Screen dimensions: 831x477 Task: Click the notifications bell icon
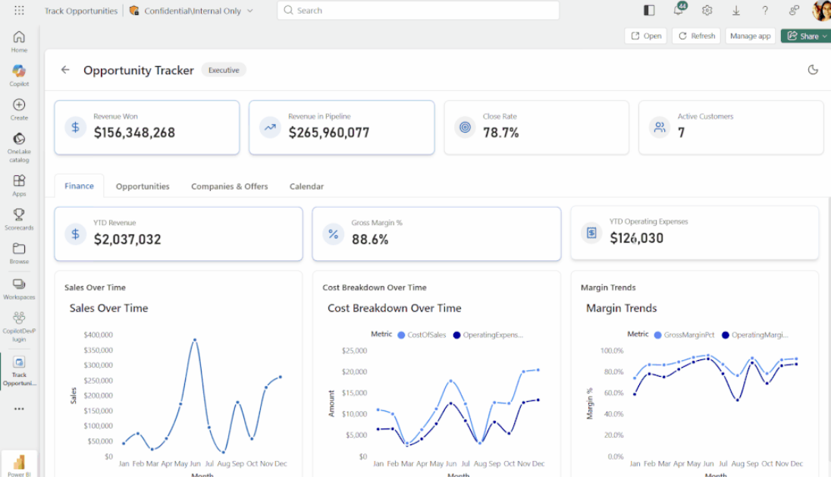(679, 10)
